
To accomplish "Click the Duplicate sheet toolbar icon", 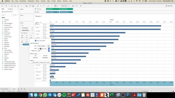I will point(30,6).
